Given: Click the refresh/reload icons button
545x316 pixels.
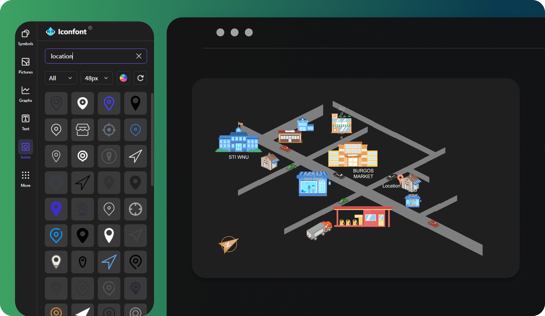Looking at the screenshot, I should point(140,78).
